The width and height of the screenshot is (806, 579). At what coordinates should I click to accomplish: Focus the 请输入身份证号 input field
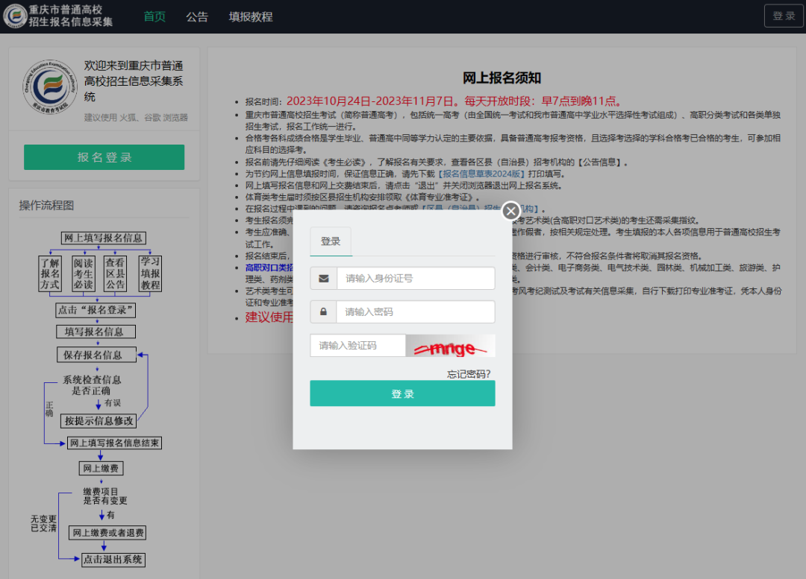(x=416, y=278)
